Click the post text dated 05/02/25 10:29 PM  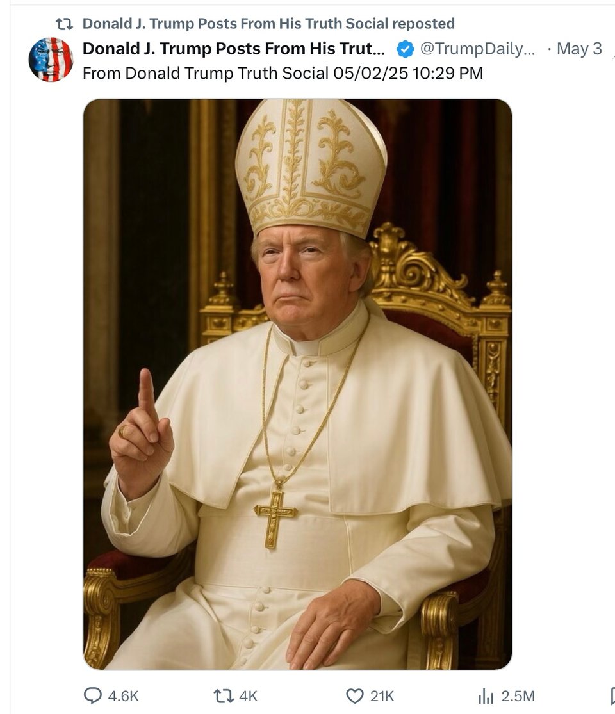click(x=283, y=73)
